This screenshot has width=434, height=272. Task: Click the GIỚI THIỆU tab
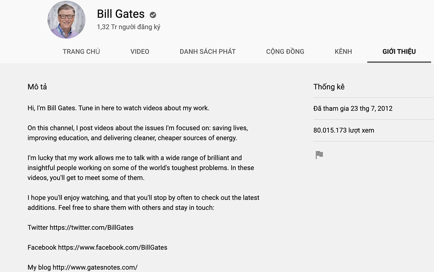pyautogui.click(x=399, y=51)
